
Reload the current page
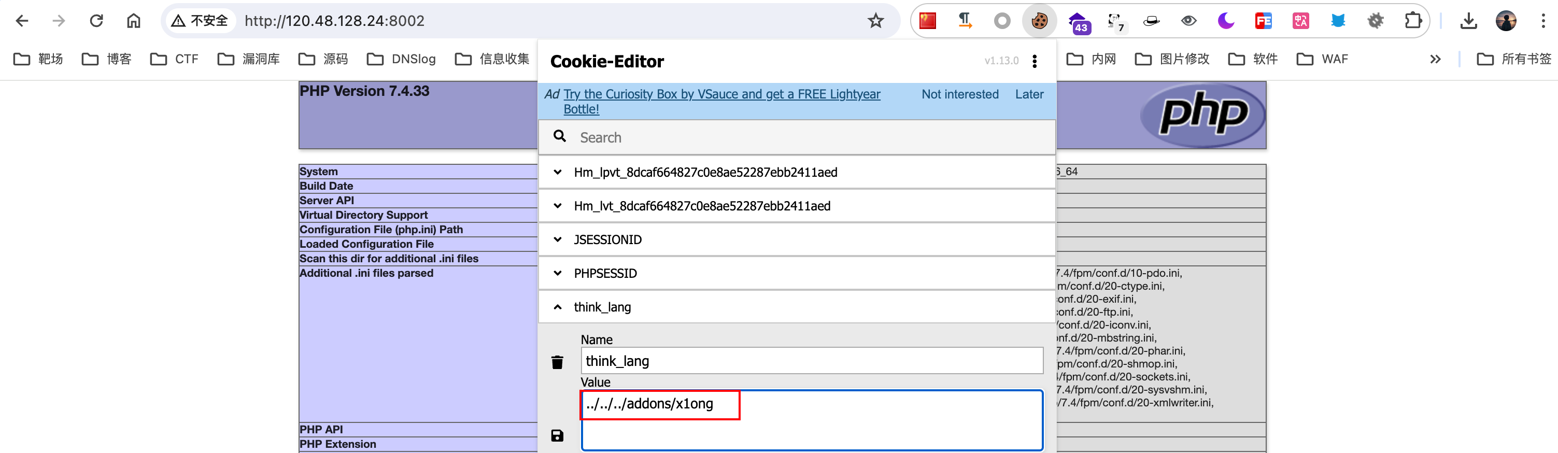[x=96, y=21]
